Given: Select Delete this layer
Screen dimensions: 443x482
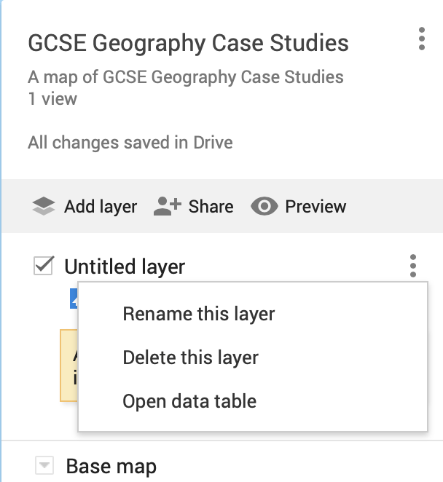Looking at the screenshot, I should [x=190, y=357].
